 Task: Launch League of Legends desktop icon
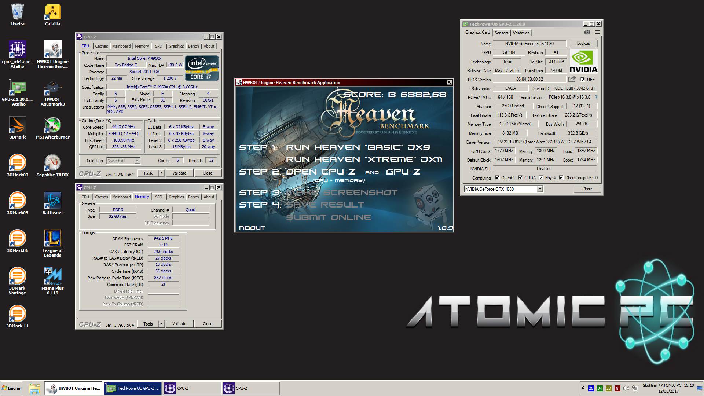[52, 243]
